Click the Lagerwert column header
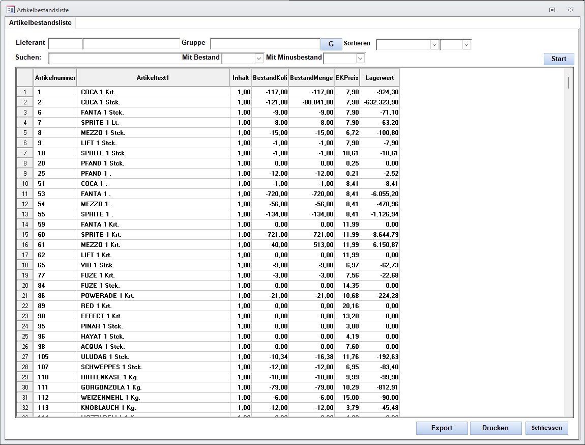The image size is (585, 445). [379, 78]
